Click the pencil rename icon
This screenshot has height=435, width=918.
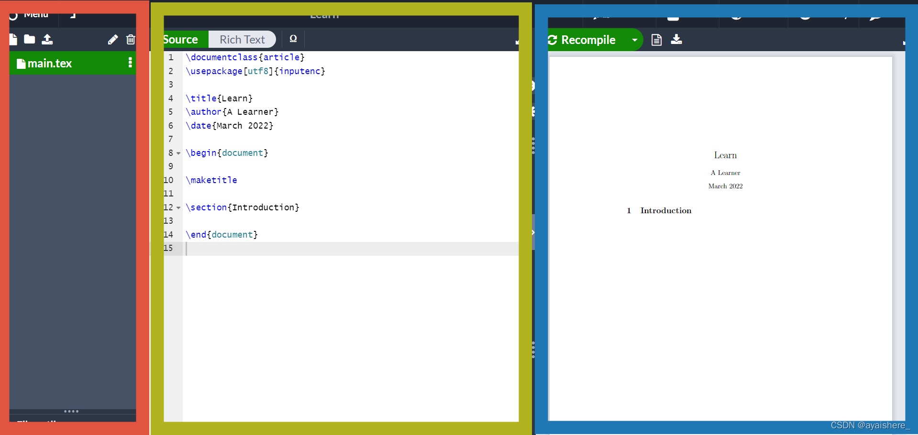click(x=113, y=40)
